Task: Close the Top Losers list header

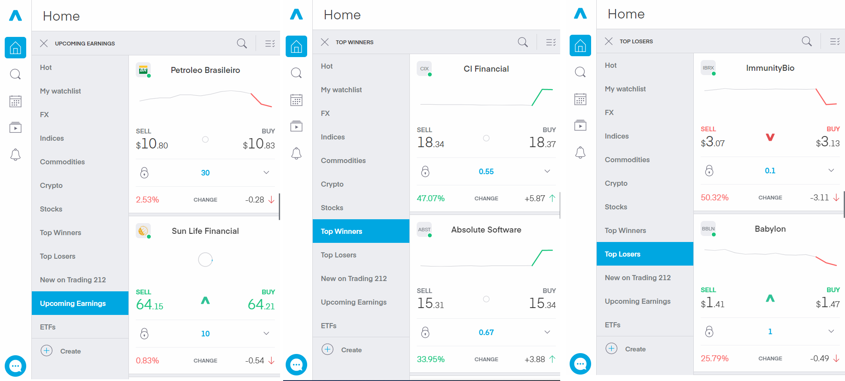Action: coord(609,41)
